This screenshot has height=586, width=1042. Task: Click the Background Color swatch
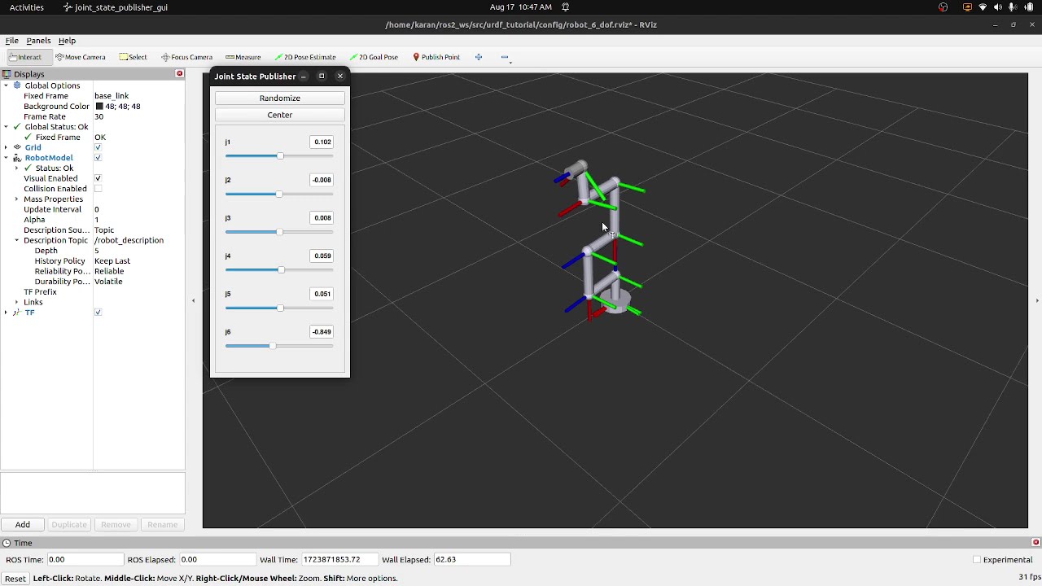[99, 107]
